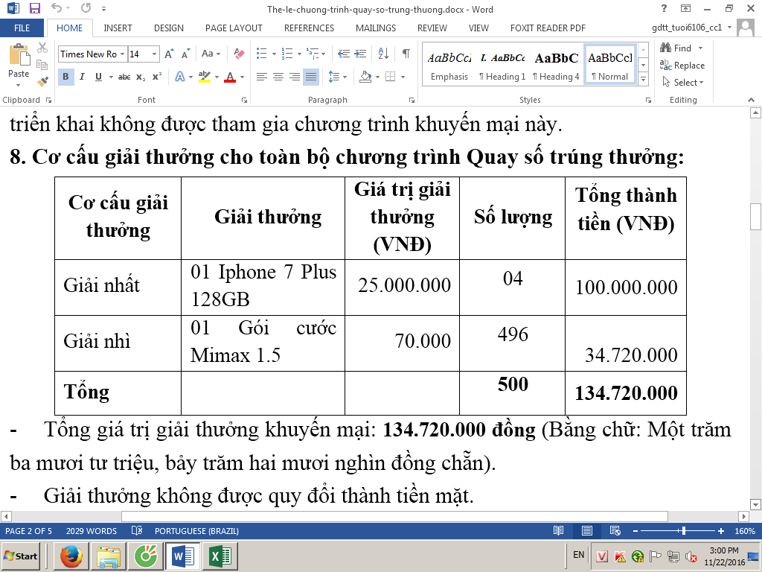
Task: Click the Copy icon in Clipboard group
Action: pos(42,65)
